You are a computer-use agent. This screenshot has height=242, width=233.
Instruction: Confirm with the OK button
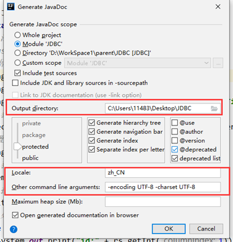click(169, 229)
